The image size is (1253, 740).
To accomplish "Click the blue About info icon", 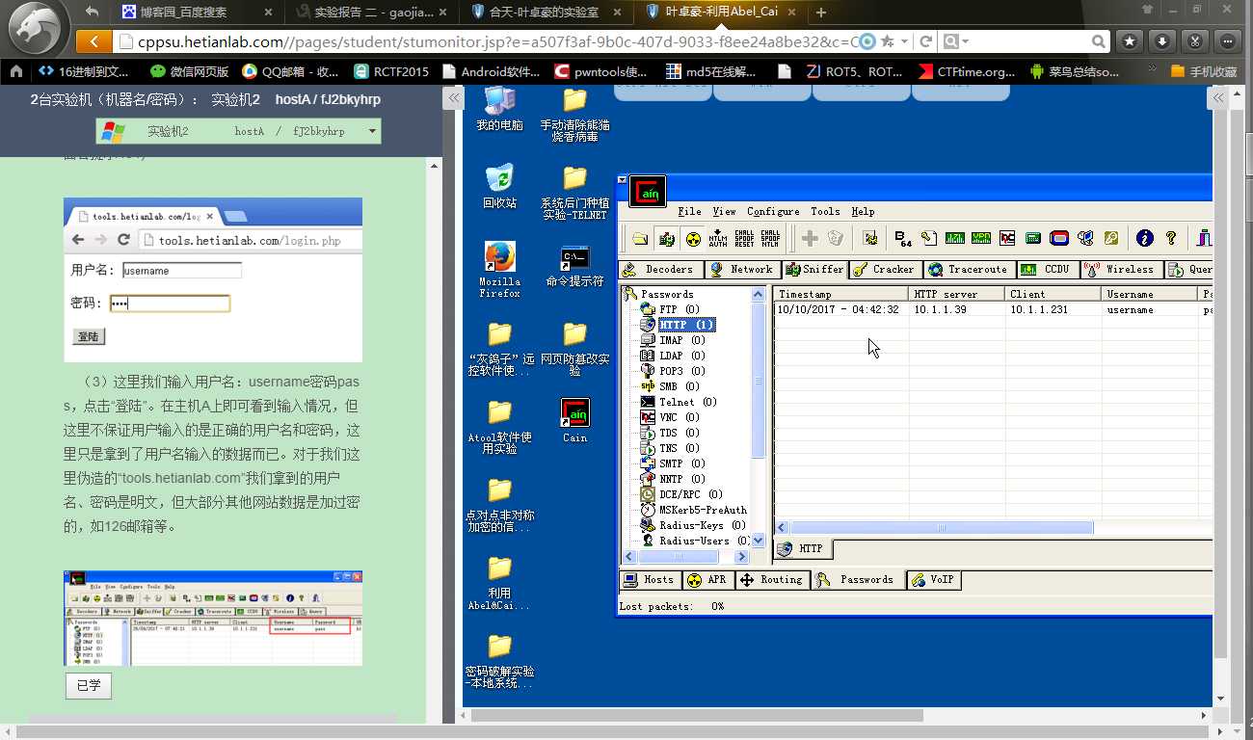I will [1144, 238].
